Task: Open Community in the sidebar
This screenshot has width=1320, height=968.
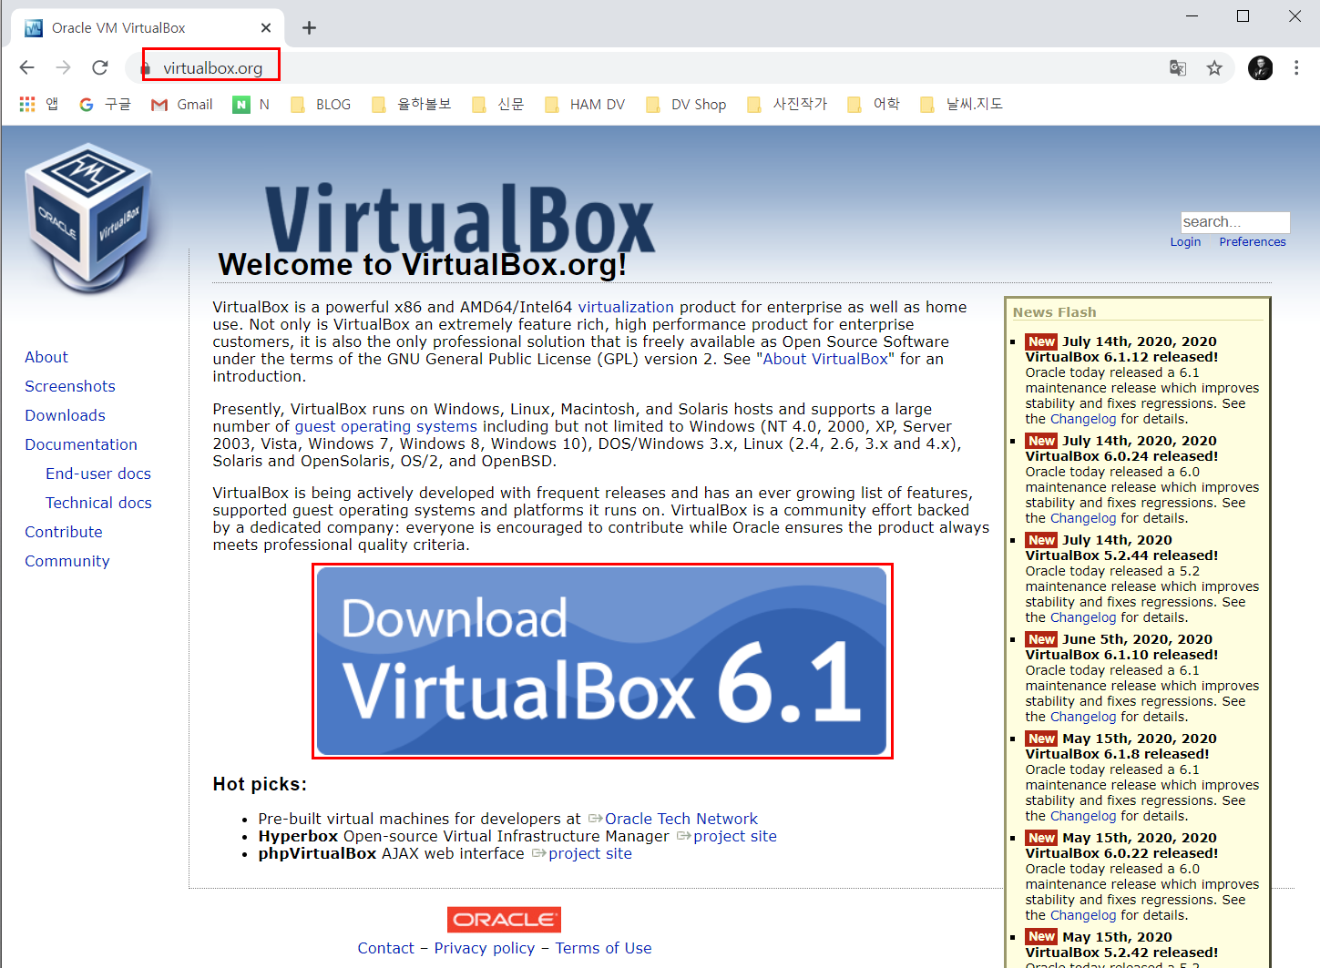Action: pos(67,561)
